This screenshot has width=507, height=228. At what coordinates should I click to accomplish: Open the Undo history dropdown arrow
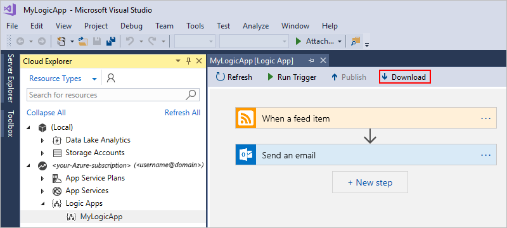[141, 41]
